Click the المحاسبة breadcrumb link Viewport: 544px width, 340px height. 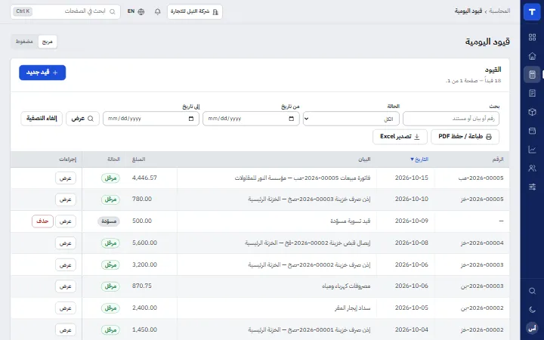click(x=499, y=11)
